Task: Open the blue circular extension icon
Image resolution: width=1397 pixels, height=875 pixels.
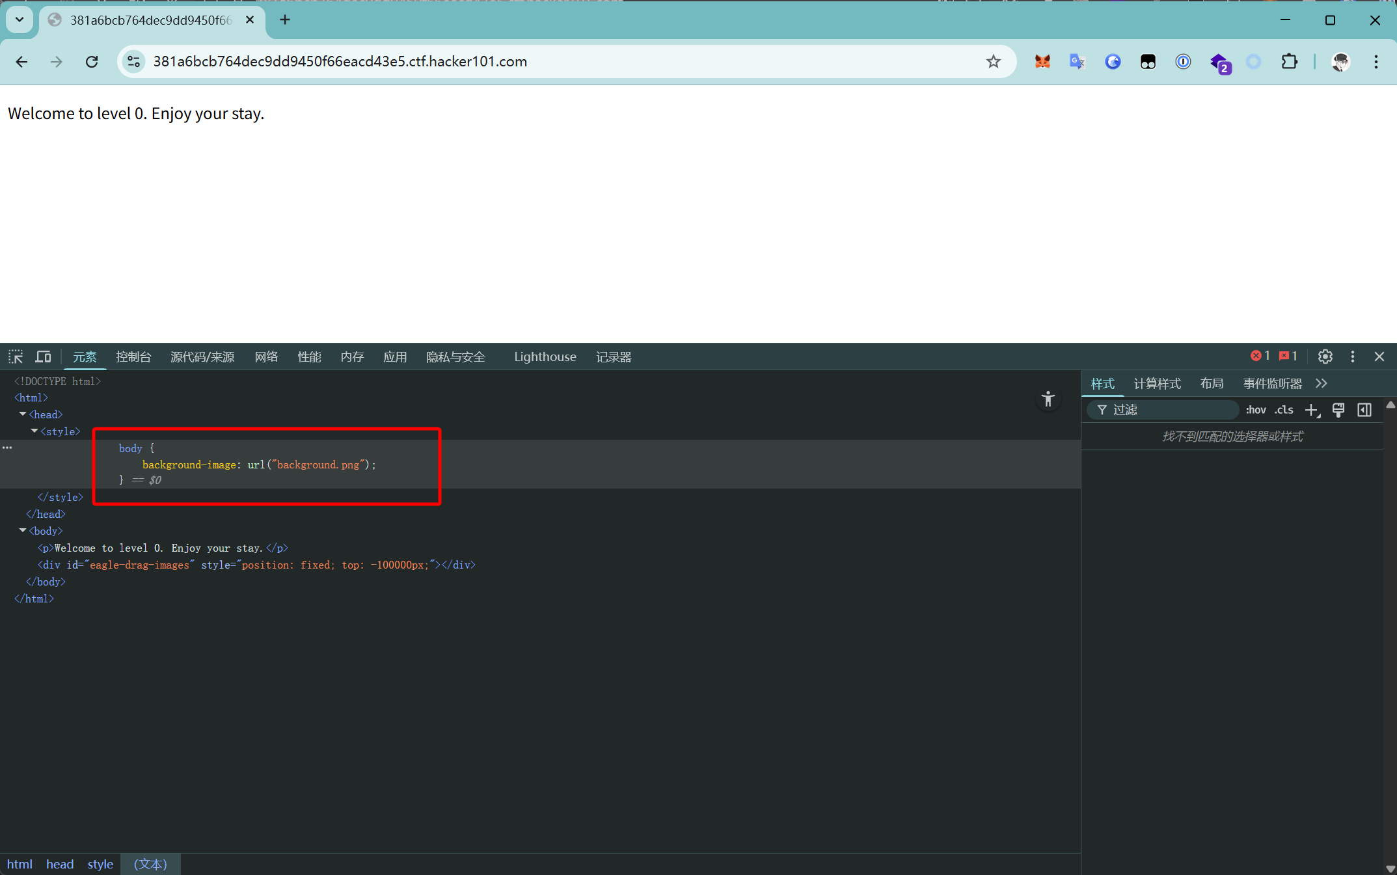Action: click(x=1113, y=62)
